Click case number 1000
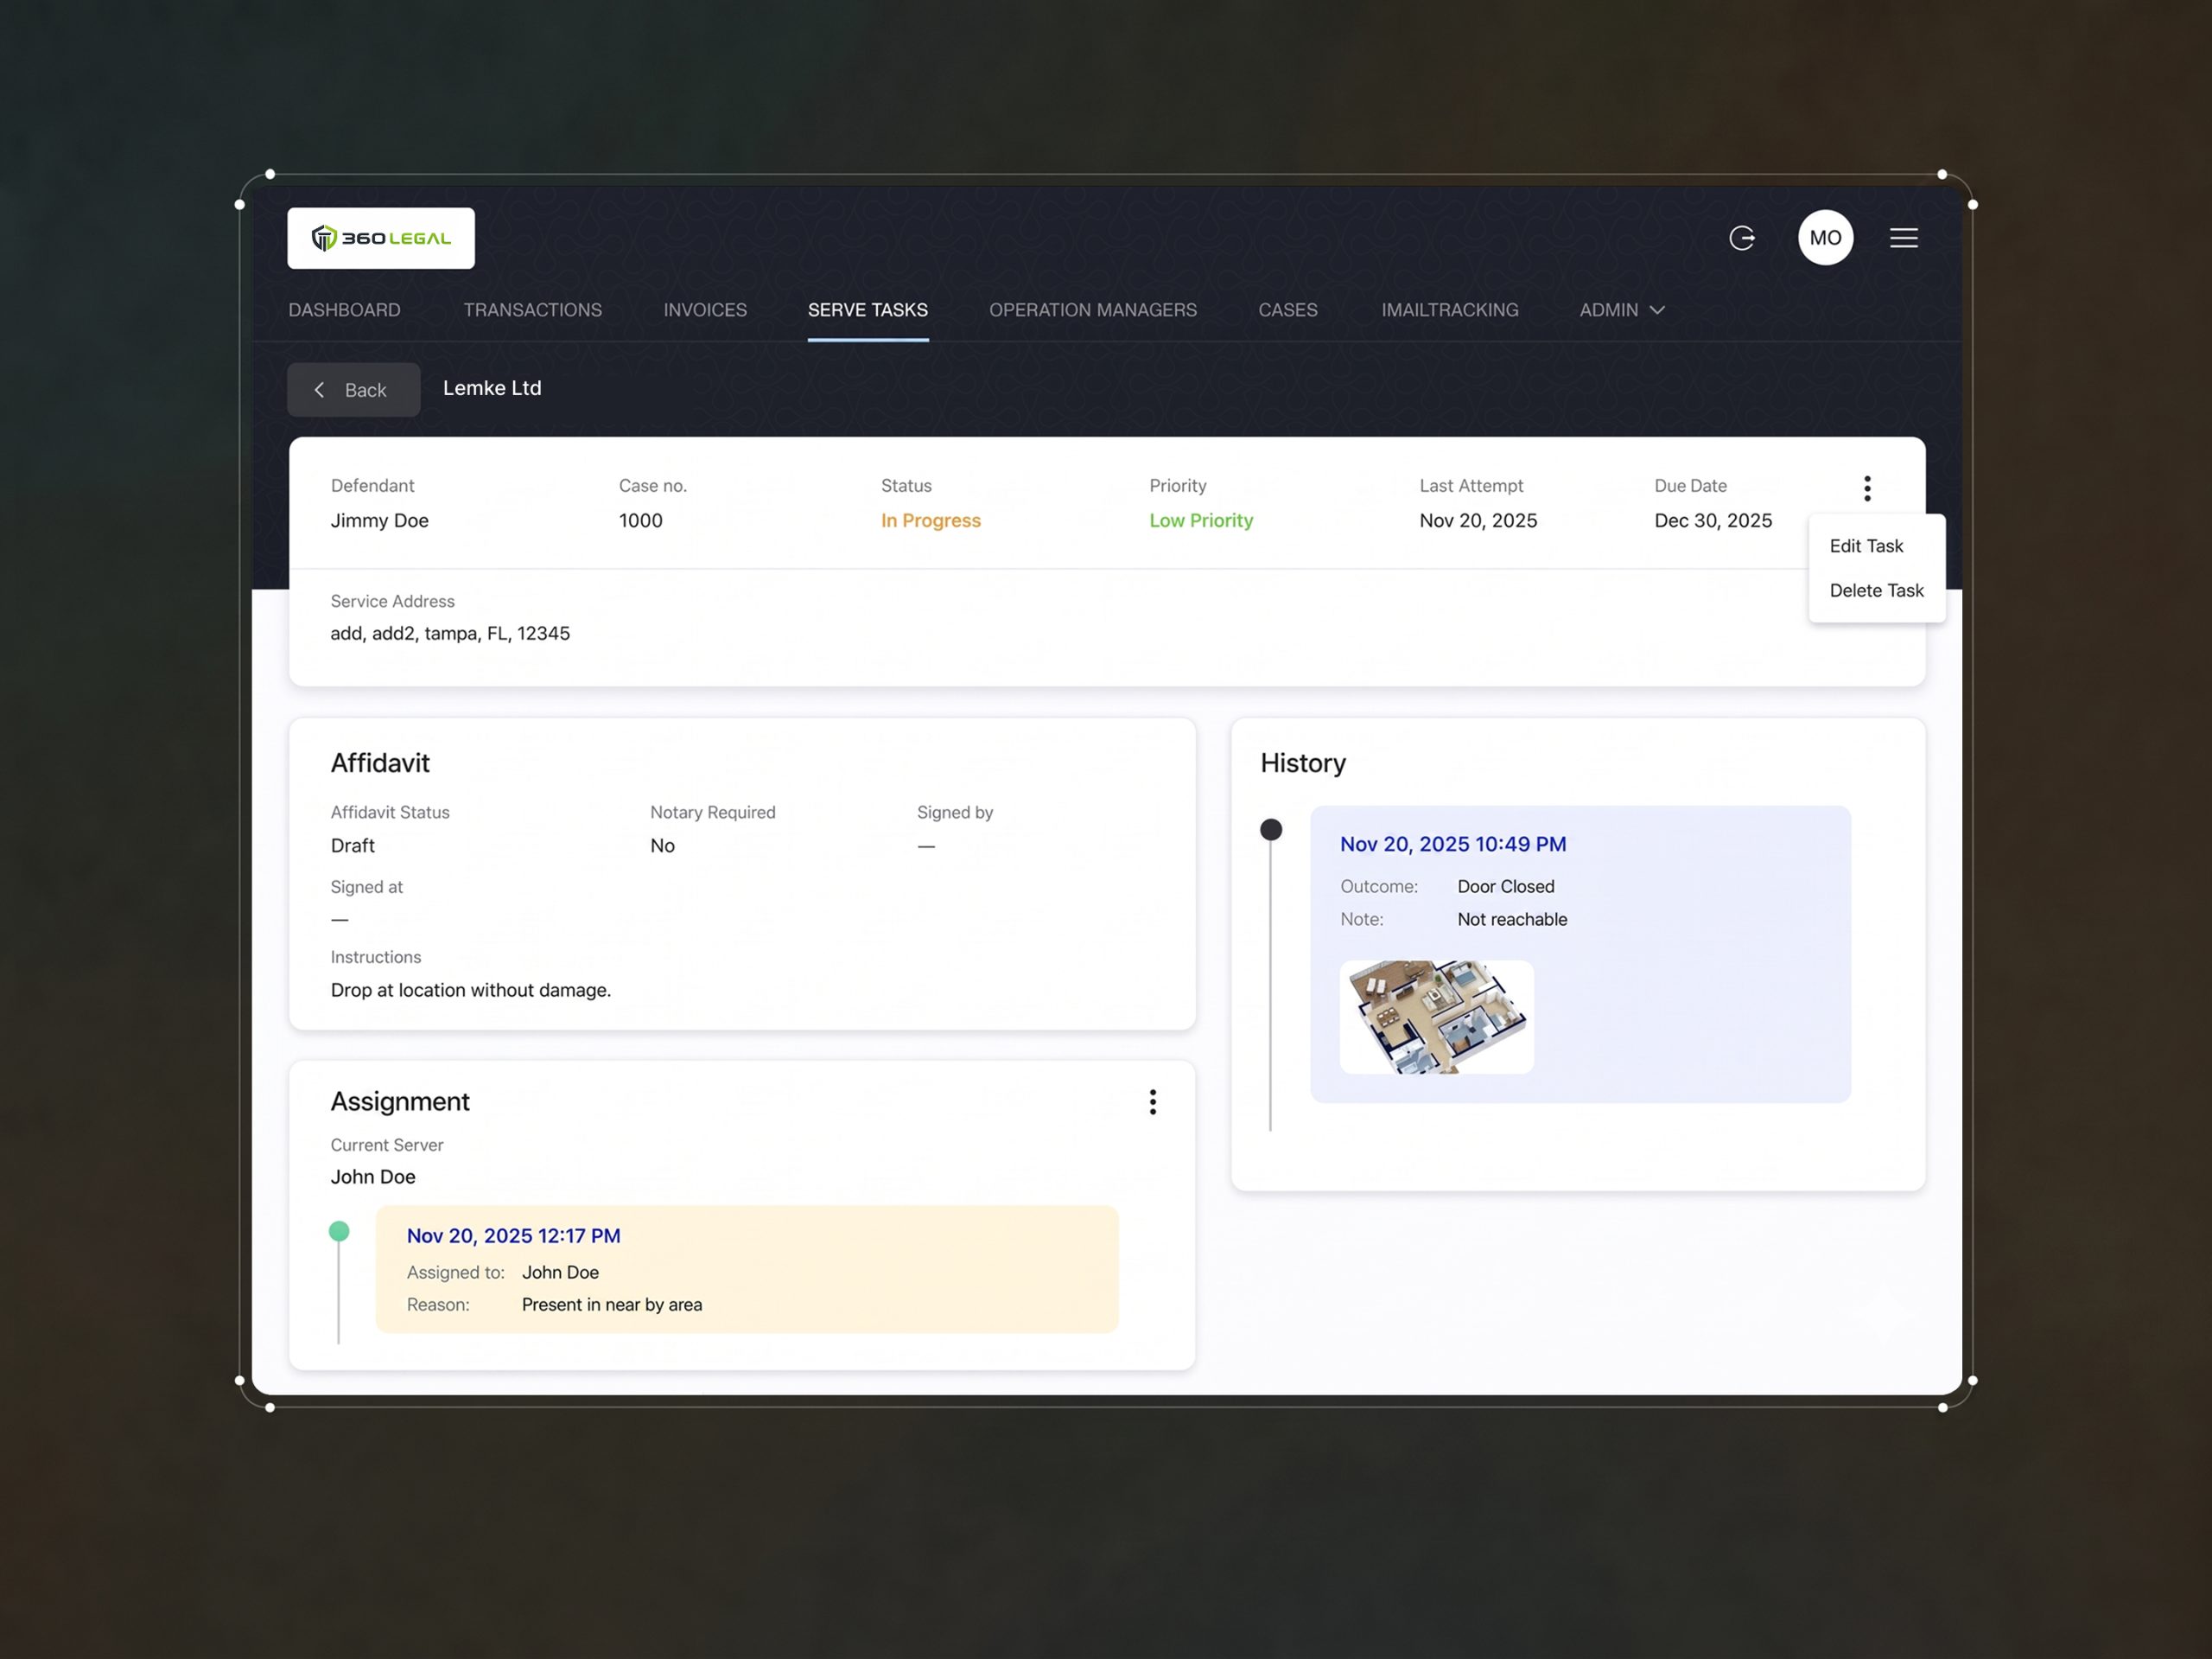 640,520
